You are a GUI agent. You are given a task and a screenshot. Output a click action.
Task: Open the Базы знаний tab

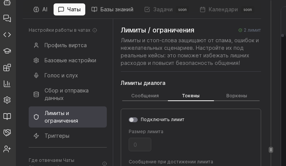click(x=112, y=9)
